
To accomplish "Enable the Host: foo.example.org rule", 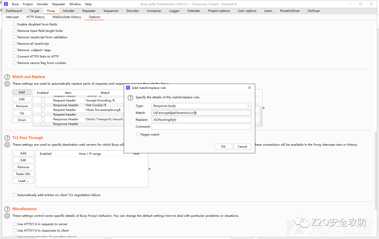I will tap(43, 110).
